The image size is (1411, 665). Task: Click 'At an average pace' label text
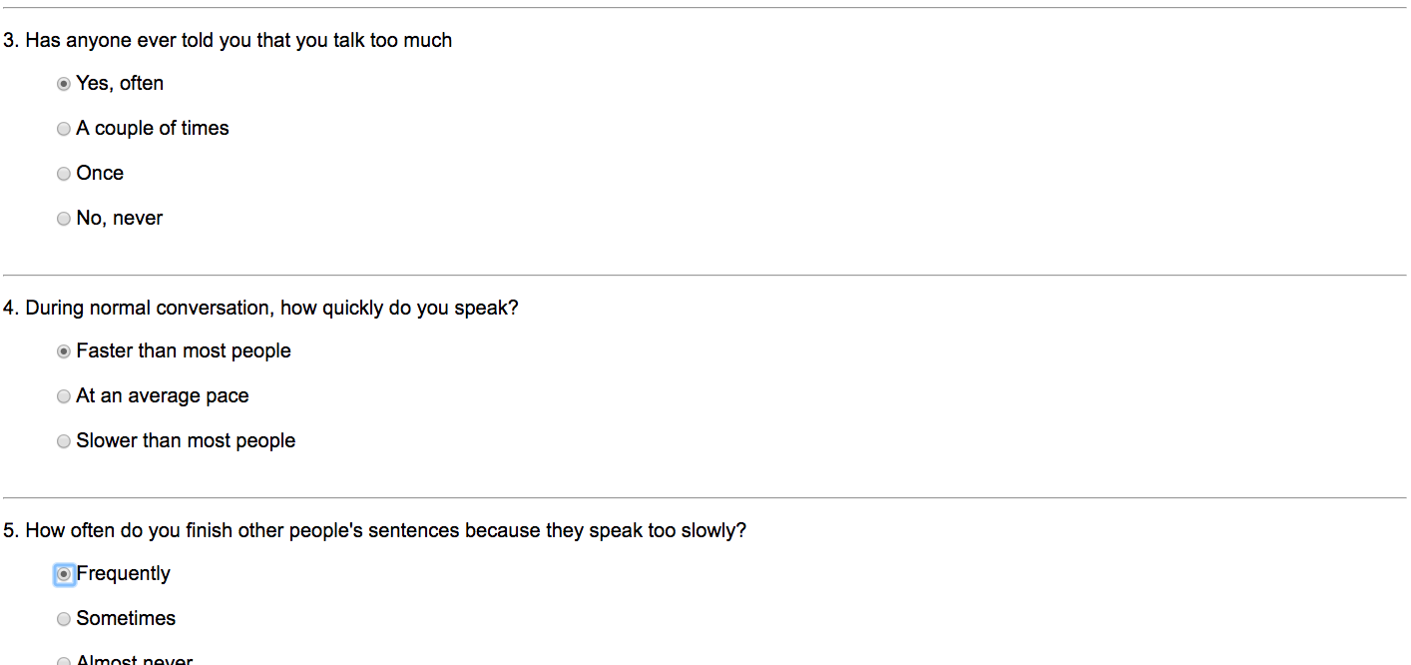(x=163, y=396)
